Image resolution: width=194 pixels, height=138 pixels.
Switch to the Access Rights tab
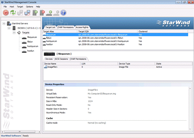coord(82,28)
